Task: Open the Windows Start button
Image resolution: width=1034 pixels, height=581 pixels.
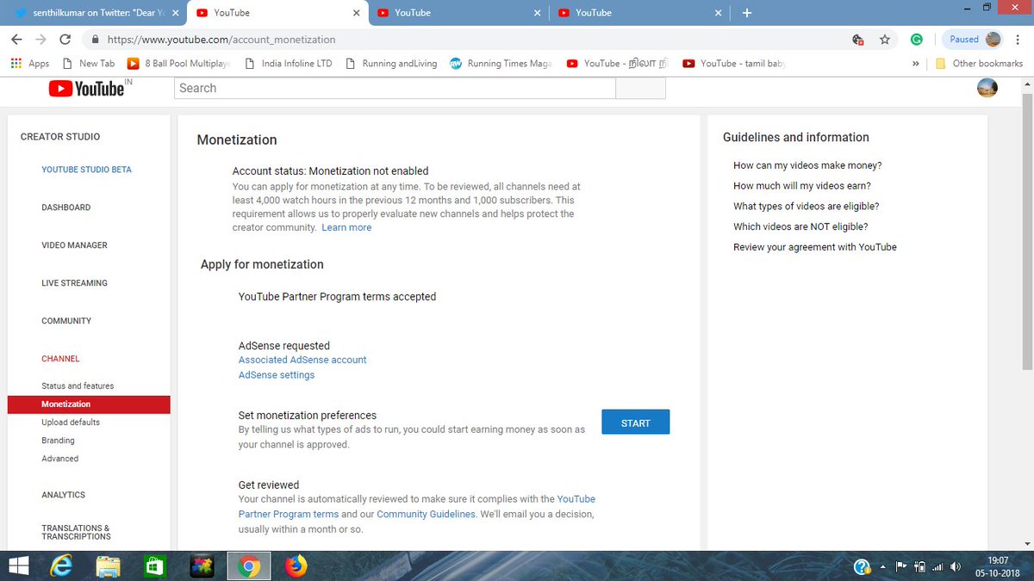Action: point(18,566)
